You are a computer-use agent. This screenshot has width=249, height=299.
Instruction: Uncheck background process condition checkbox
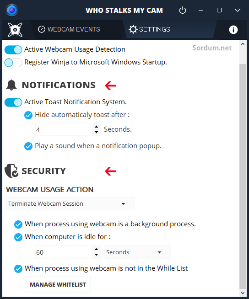click(18, 224)
